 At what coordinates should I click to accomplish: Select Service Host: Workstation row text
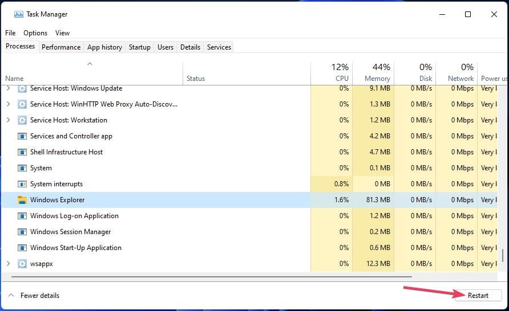[x=68, y=120]
